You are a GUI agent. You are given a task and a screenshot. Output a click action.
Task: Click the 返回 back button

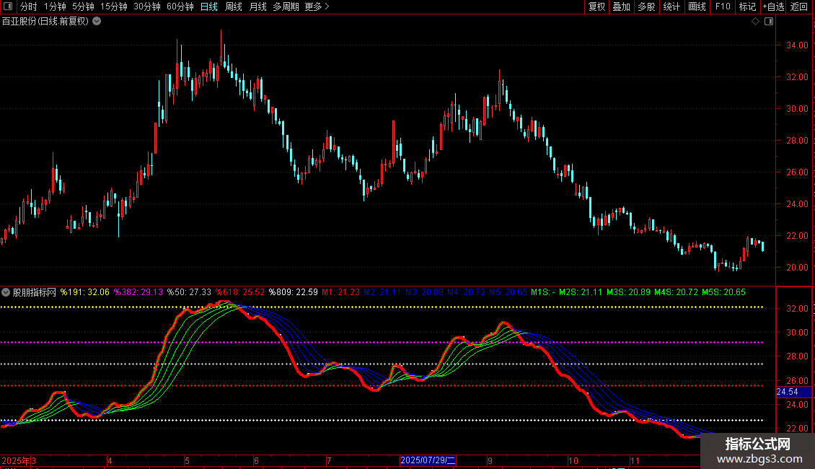pos(799,6)
